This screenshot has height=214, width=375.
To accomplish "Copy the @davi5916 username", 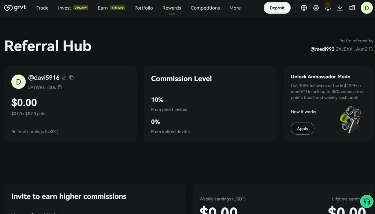I will [71, 77].
